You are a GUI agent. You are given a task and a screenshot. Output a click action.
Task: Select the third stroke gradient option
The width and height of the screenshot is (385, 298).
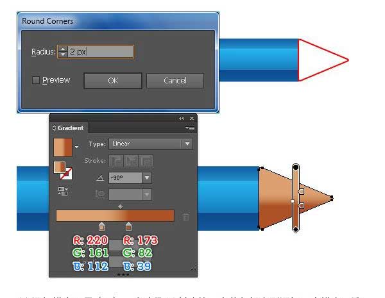(x=146, y=161)
